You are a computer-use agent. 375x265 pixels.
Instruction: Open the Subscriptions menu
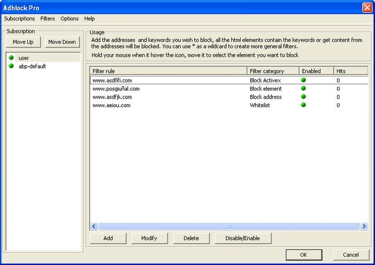point(19,19)
